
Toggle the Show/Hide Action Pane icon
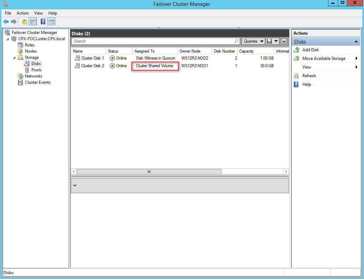click(x=51, y=22)
